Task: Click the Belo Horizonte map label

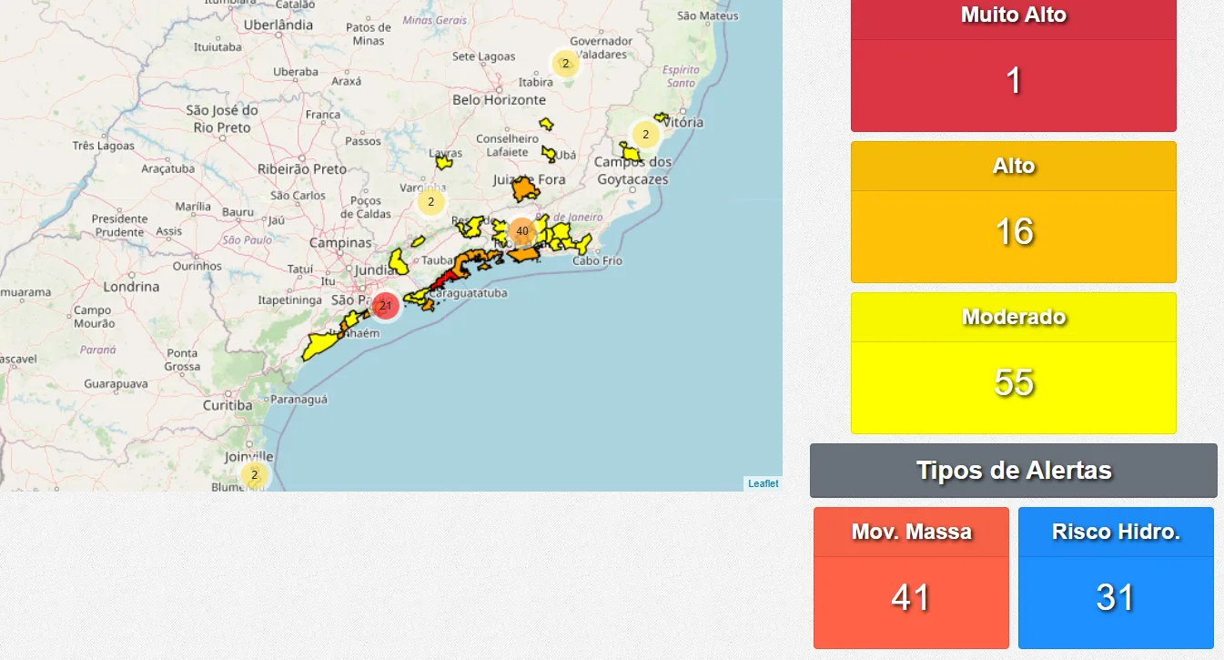Action: pos(500,100)
